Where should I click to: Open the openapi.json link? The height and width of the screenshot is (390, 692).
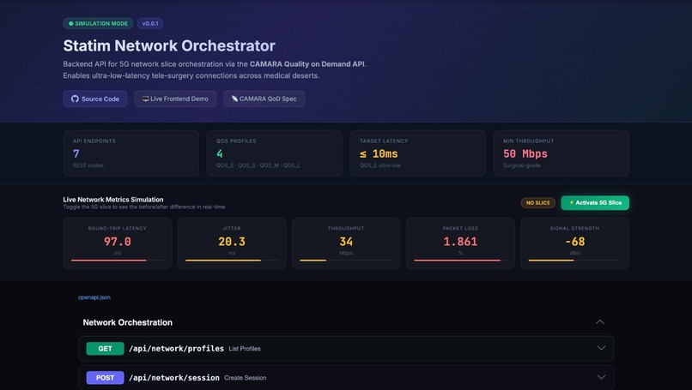tap(94, 297)
